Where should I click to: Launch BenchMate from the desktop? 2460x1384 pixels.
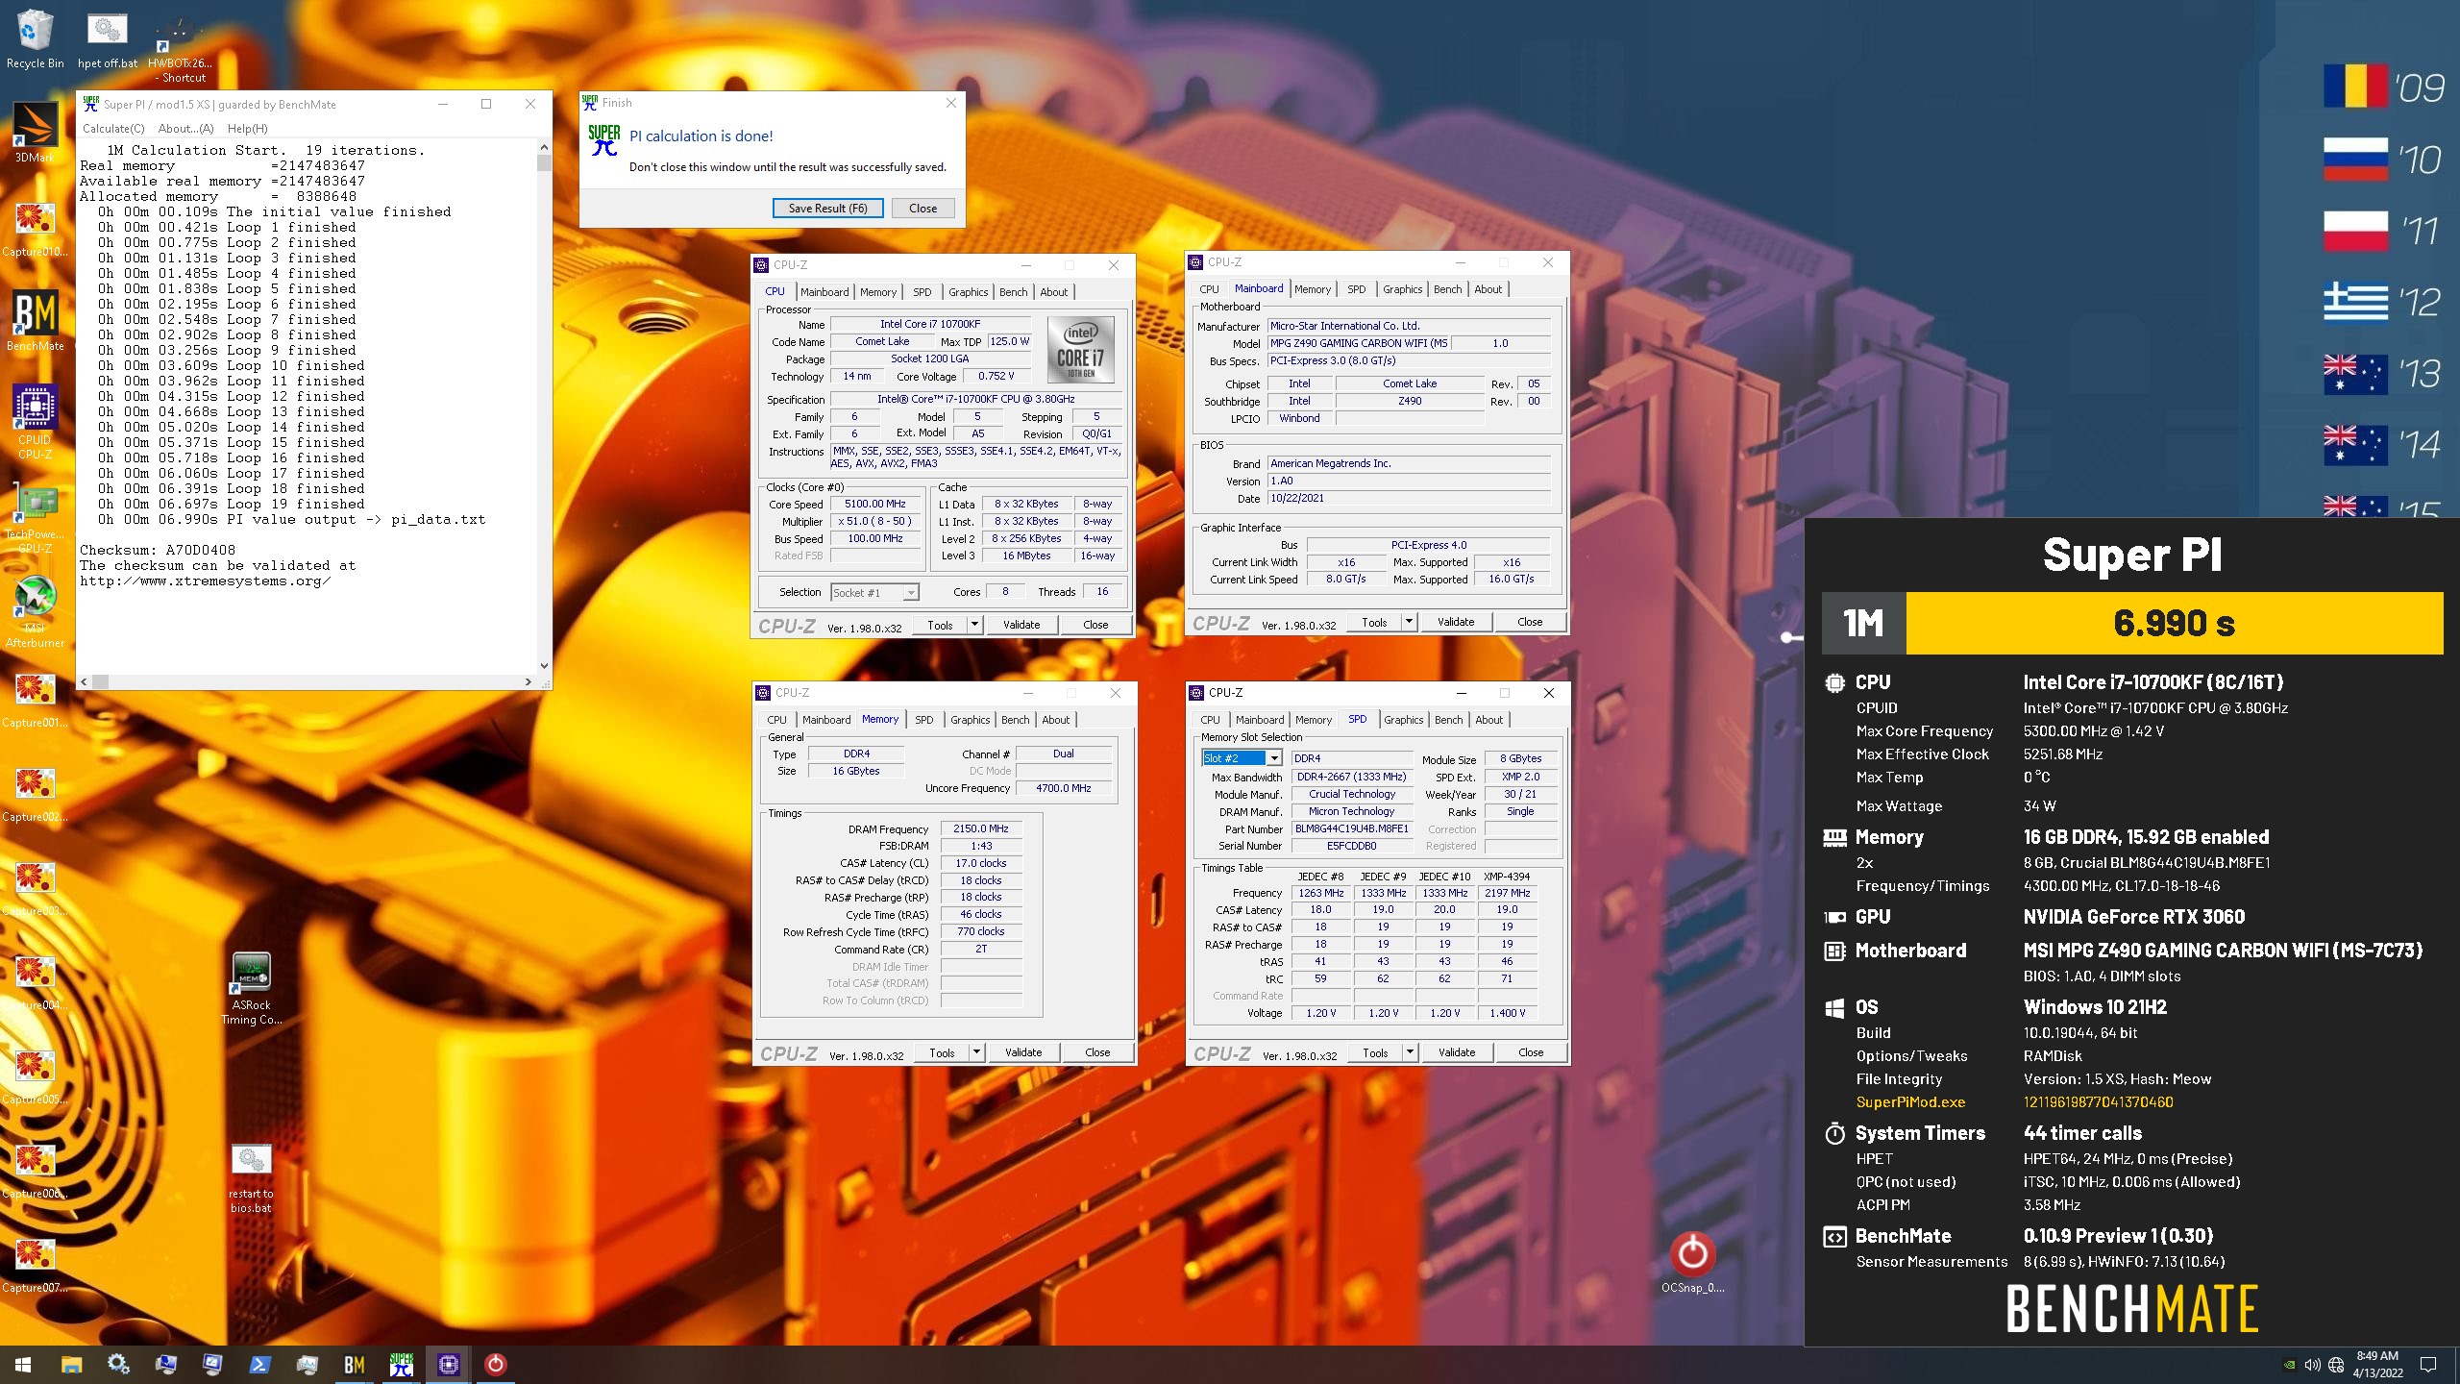[x=35, y=321]
